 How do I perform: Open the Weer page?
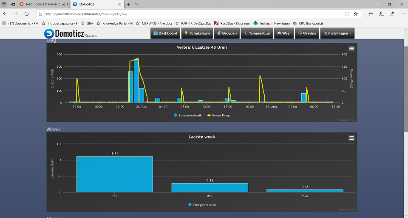pyautogui.click(x=284, y=33)
